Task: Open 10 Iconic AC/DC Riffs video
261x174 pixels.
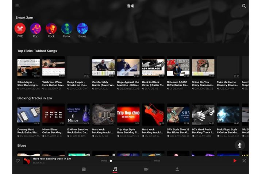Action: pyautogui.click(x=178, y=73)
